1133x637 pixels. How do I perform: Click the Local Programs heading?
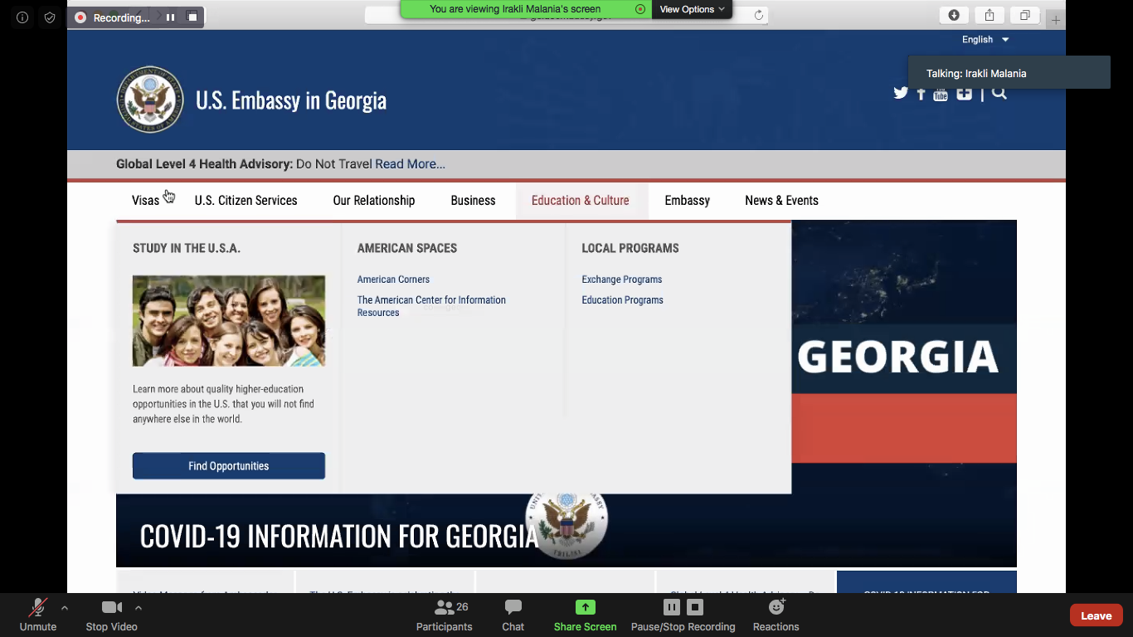[630, 248]
